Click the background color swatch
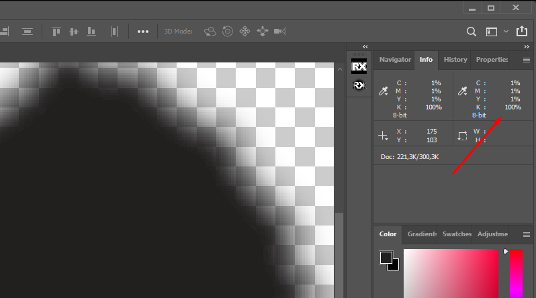Image resolution: width=536 pixels, height=298 pixels. (x=394, y=266)
